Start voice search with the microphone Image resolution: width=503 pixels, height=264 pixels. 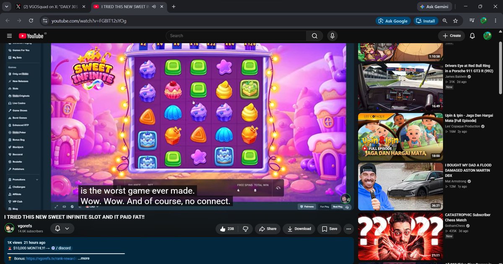click(332, 36)
